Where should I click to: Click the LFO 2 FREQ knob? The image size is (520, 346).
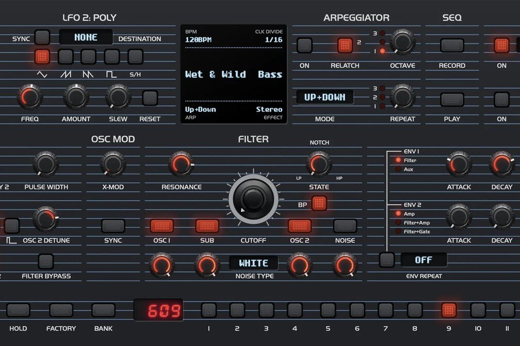(30, 97)
